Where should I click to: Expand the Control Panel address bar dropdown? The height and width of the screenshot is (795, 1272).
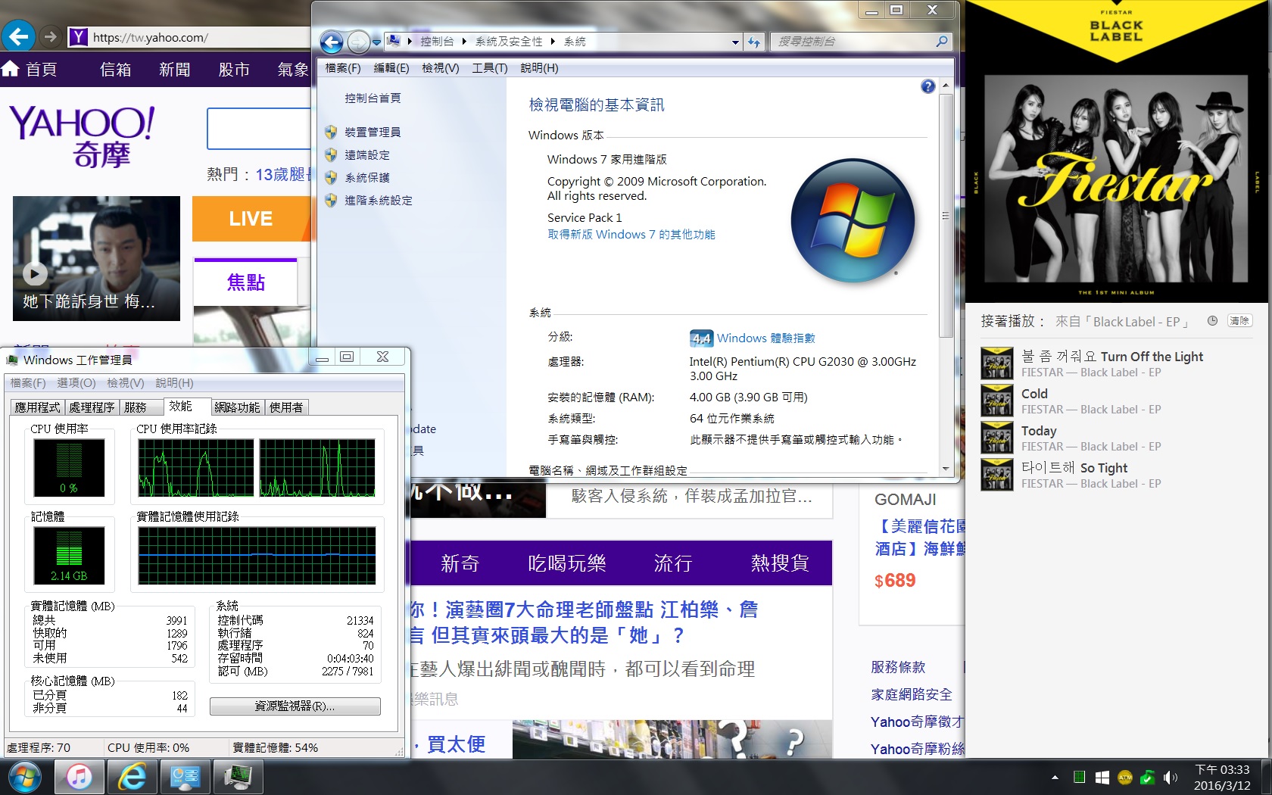(x=735, y=42)
